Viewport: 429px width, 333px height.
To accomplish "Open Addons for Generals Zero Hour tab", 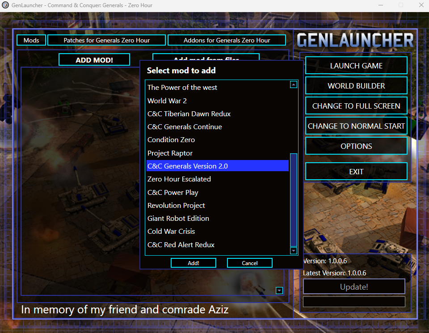I will tap(227, 40).
